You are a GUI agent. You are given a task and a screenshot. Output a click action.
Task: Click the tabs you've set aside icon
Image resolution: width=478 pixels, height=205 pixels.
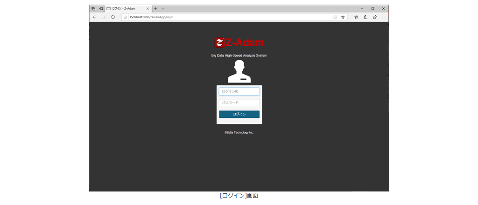[93, 9]
